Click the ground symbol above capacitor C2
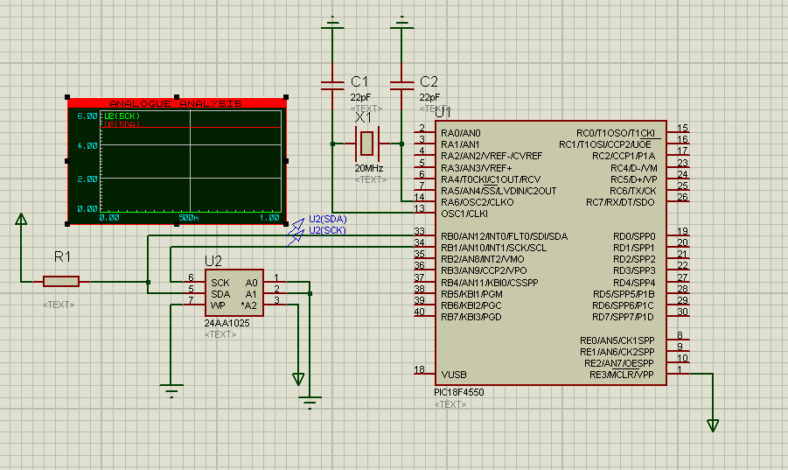Screen dimensions: 788x470 pos(401,23)
